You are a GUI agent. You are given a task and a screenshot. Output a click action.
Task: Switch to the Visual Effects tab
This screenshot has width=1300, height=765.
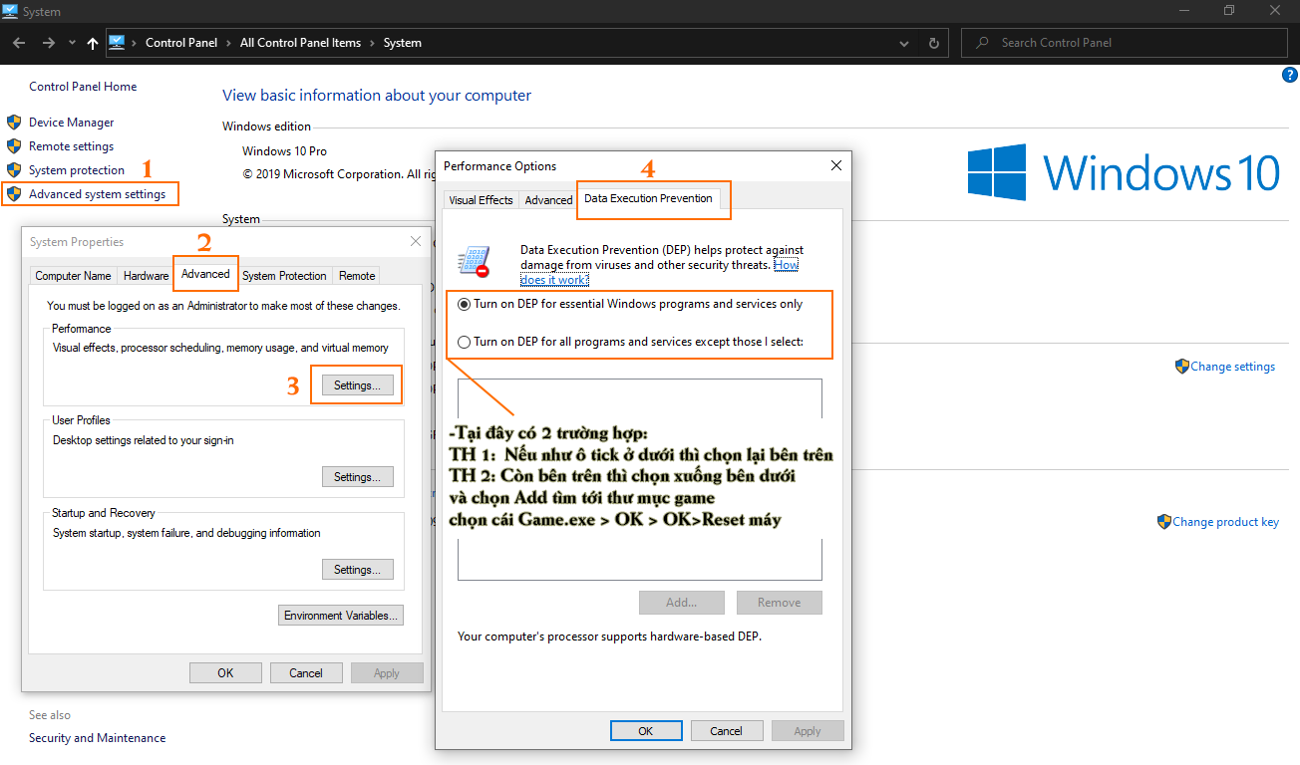pos(481,200)
